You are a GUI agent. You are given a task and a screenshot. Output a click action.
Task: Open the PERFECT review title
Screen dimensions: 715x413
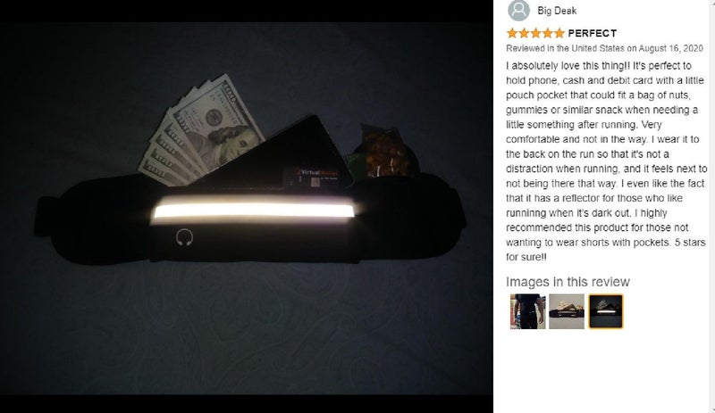(593, 33)
